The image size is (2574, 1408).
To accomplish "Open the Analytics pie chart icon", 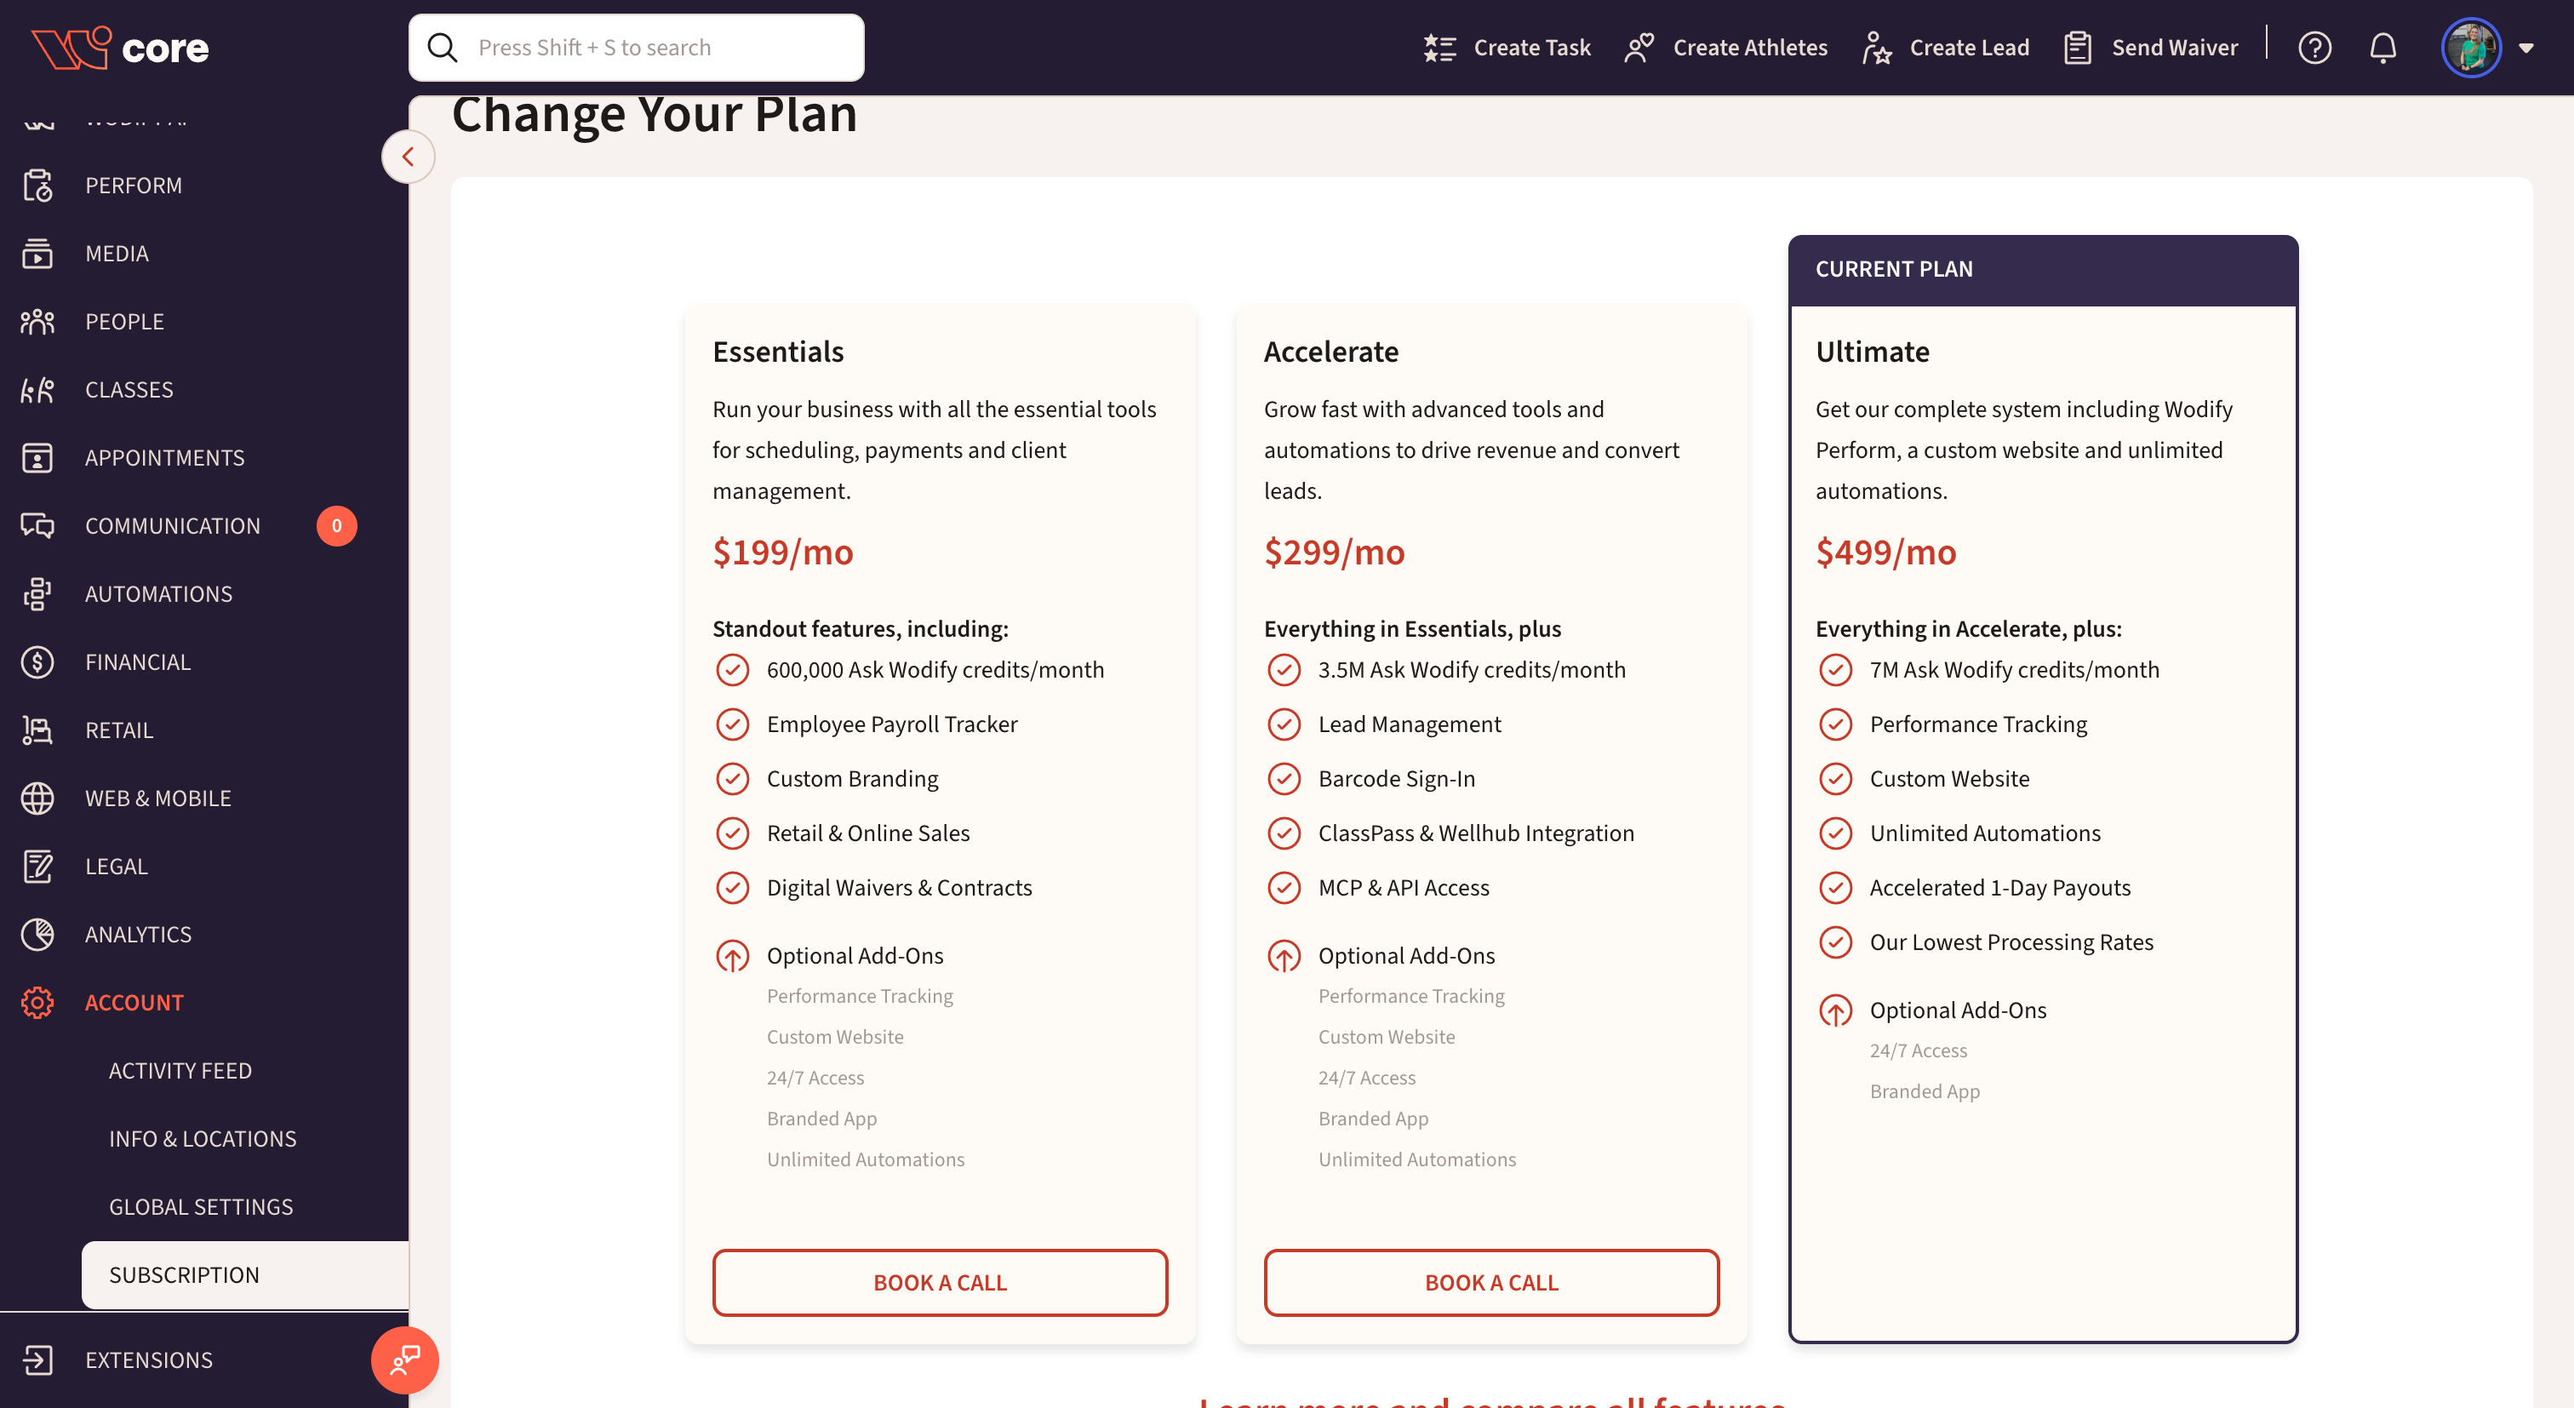I will (37, 935).
